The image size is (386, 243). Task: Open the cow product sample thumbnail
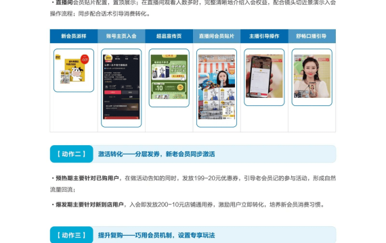coord(74,70)
